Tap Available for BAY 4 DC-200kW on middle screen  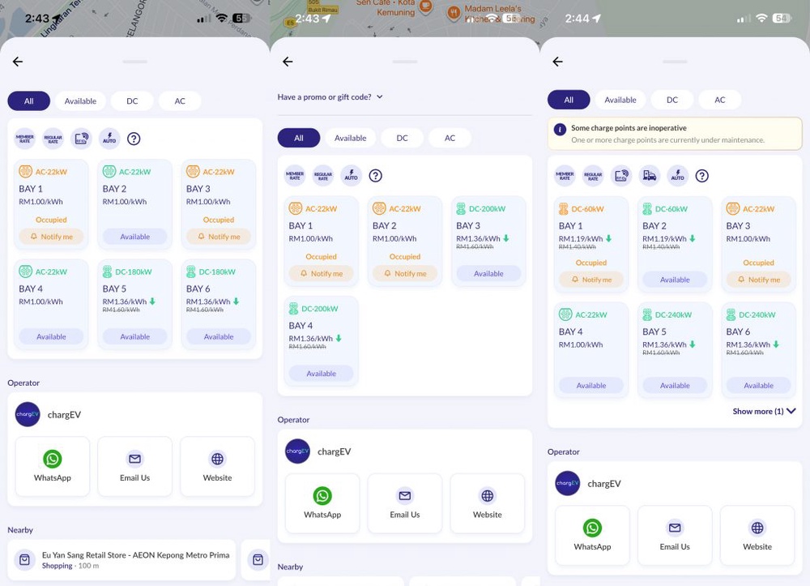coord(322,373)
